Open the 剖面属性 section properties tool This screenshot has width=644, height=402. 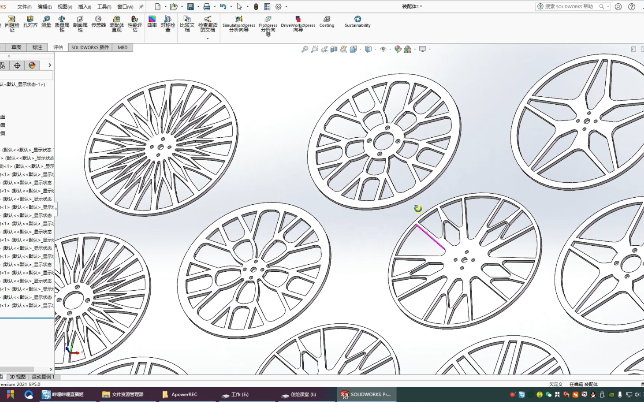coord(80,23)
